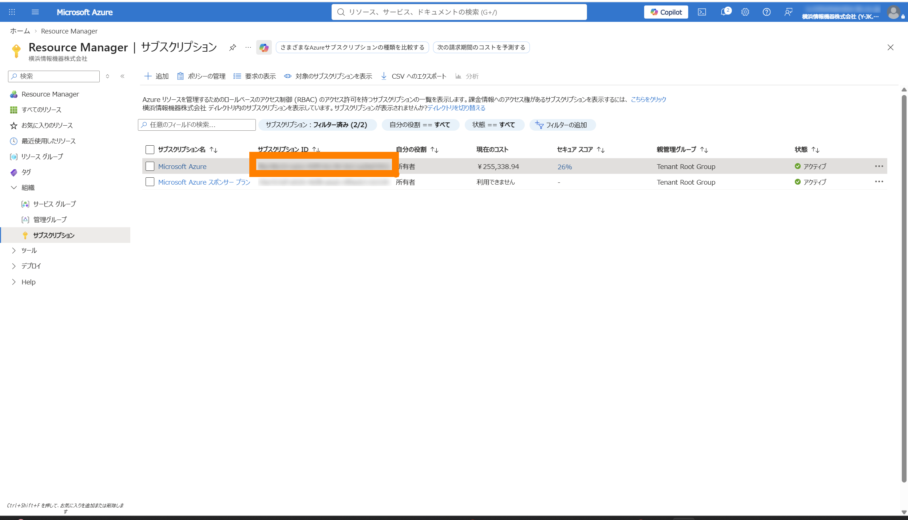Viewport: 908px width, 520px height.
Task: Click CSV へのエクスポート
Action: tap(413, 76)
